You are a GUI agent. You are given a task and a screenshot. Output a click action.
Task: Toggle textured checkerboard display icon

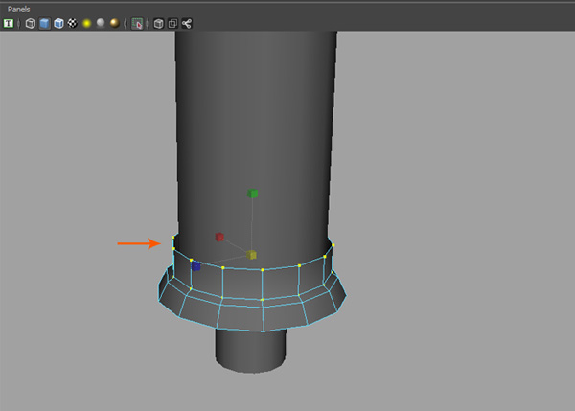(x=72, y=22)
